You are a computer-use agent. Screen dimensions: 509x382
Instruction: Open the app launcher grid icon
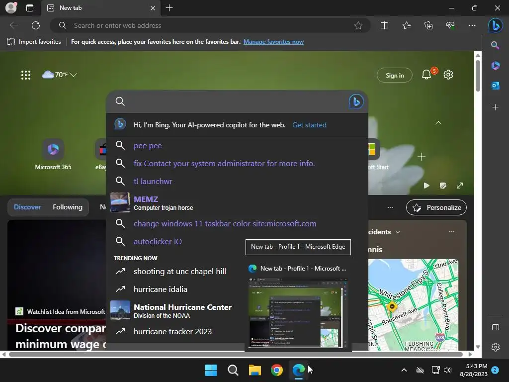coord(26,75)
